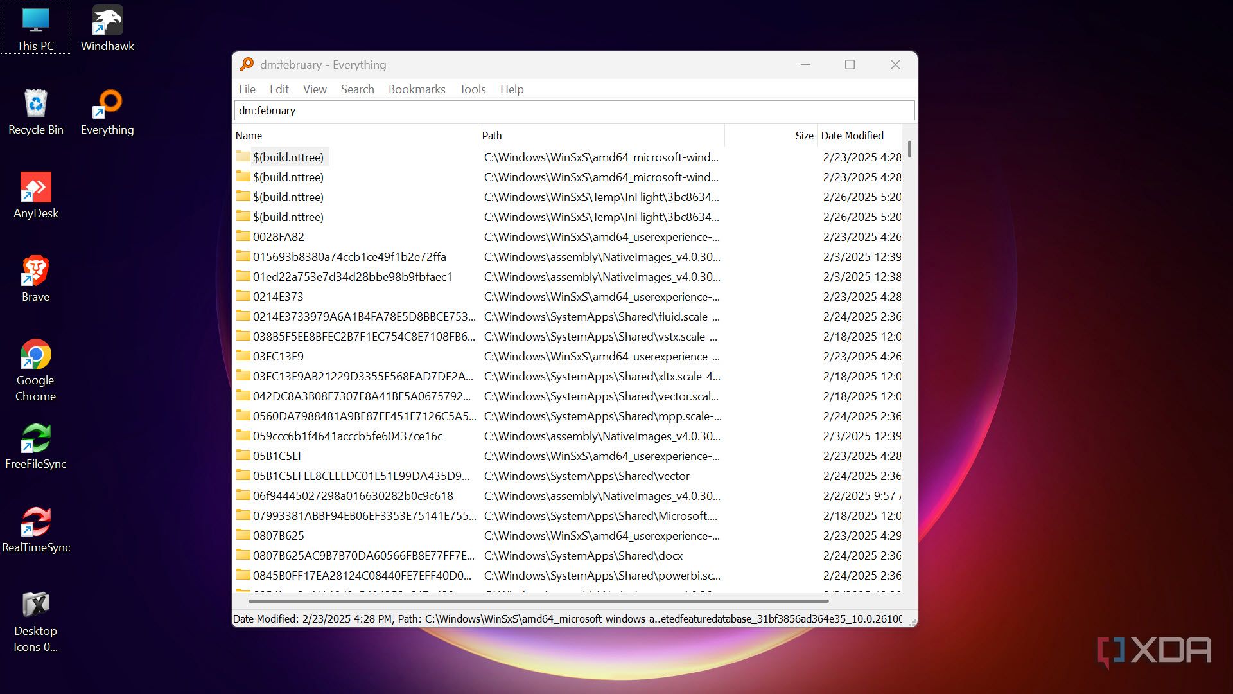1233x694 pixels.
Task: Select the Google Chrome desktop icon
Action: tap(35, 371)
